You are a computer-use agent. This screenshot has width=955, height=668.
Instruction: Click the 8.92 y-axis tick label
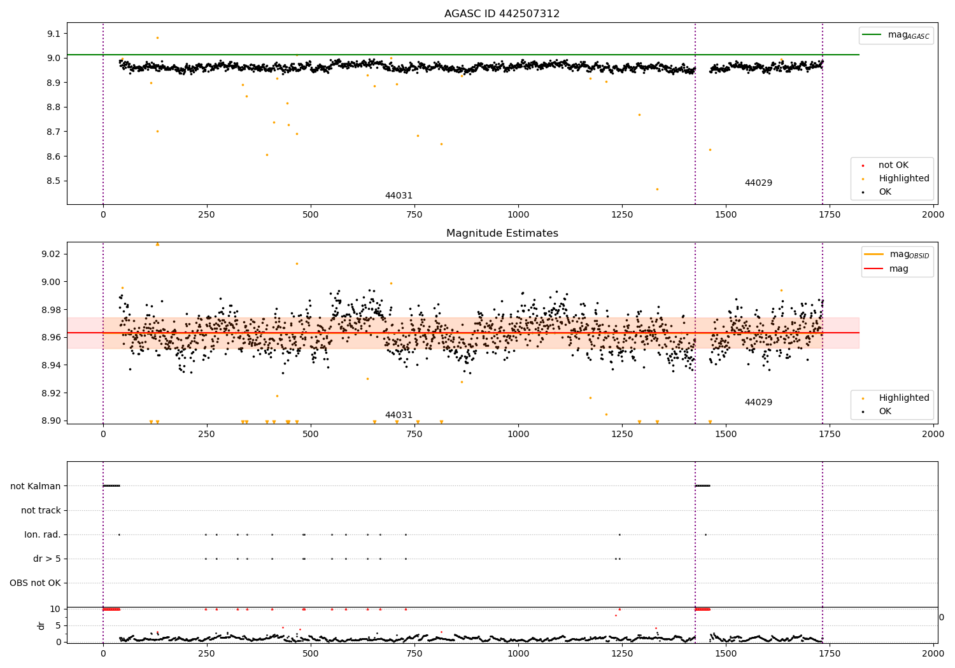51,393
